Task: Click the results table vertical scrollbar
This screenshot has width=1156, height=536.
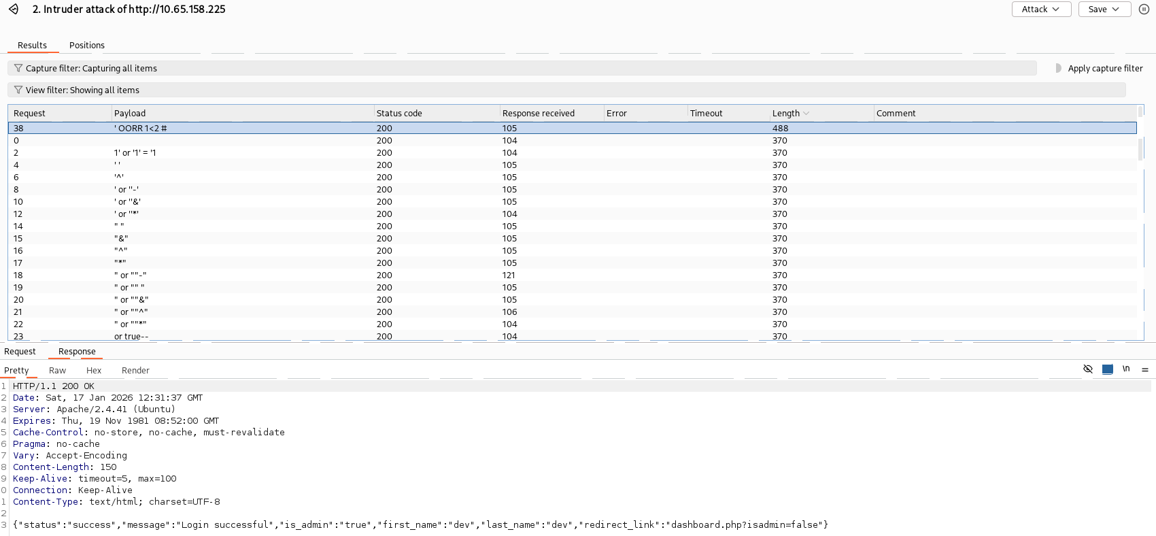Action: (x=1140, y=149)
